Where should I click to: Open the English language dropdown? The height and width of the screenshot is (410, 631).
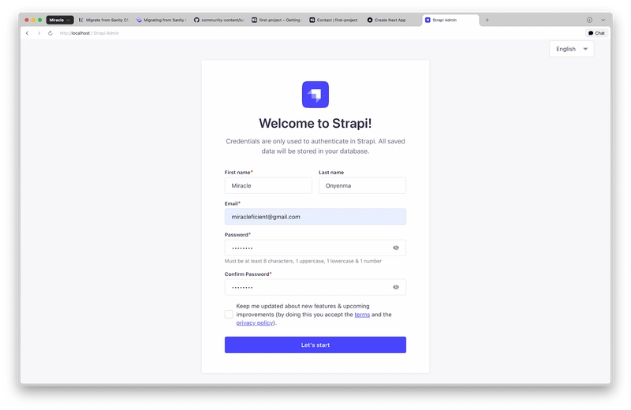571,49
